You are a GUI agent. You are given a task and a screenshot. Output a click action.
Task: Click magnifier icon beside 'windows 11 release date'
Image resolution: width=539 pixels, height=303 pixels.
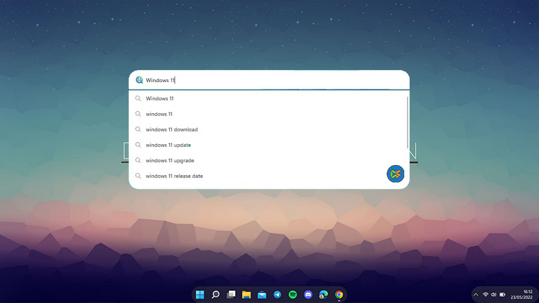(x=138, y=176)
